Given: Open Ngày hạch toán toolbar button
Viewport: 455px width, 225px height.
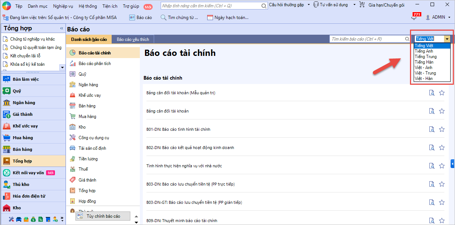Looking at the screenshot, I should (x=228, y=18).
